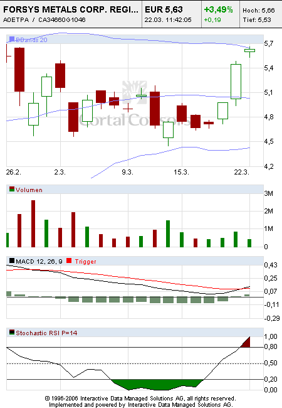
Task: Click the A0ETPA / CA34660G1046 identifier text
Action: [x=44, y=20]
